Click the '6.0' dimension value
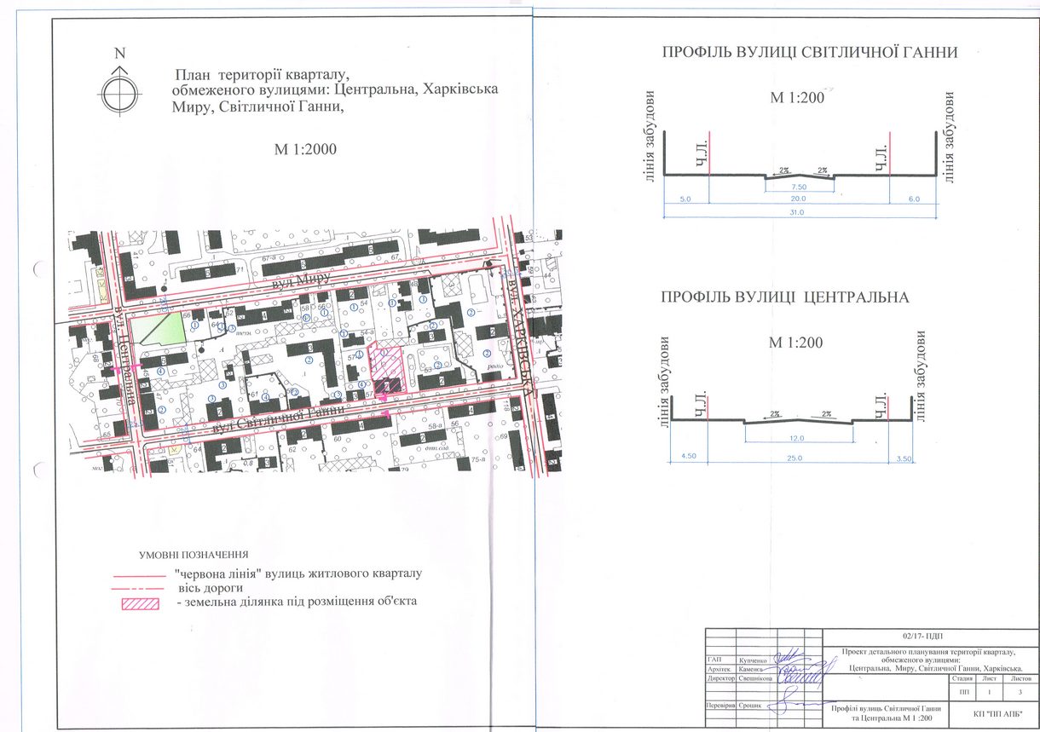Screen dimensions: 1040x732 [x=912, y=198]
